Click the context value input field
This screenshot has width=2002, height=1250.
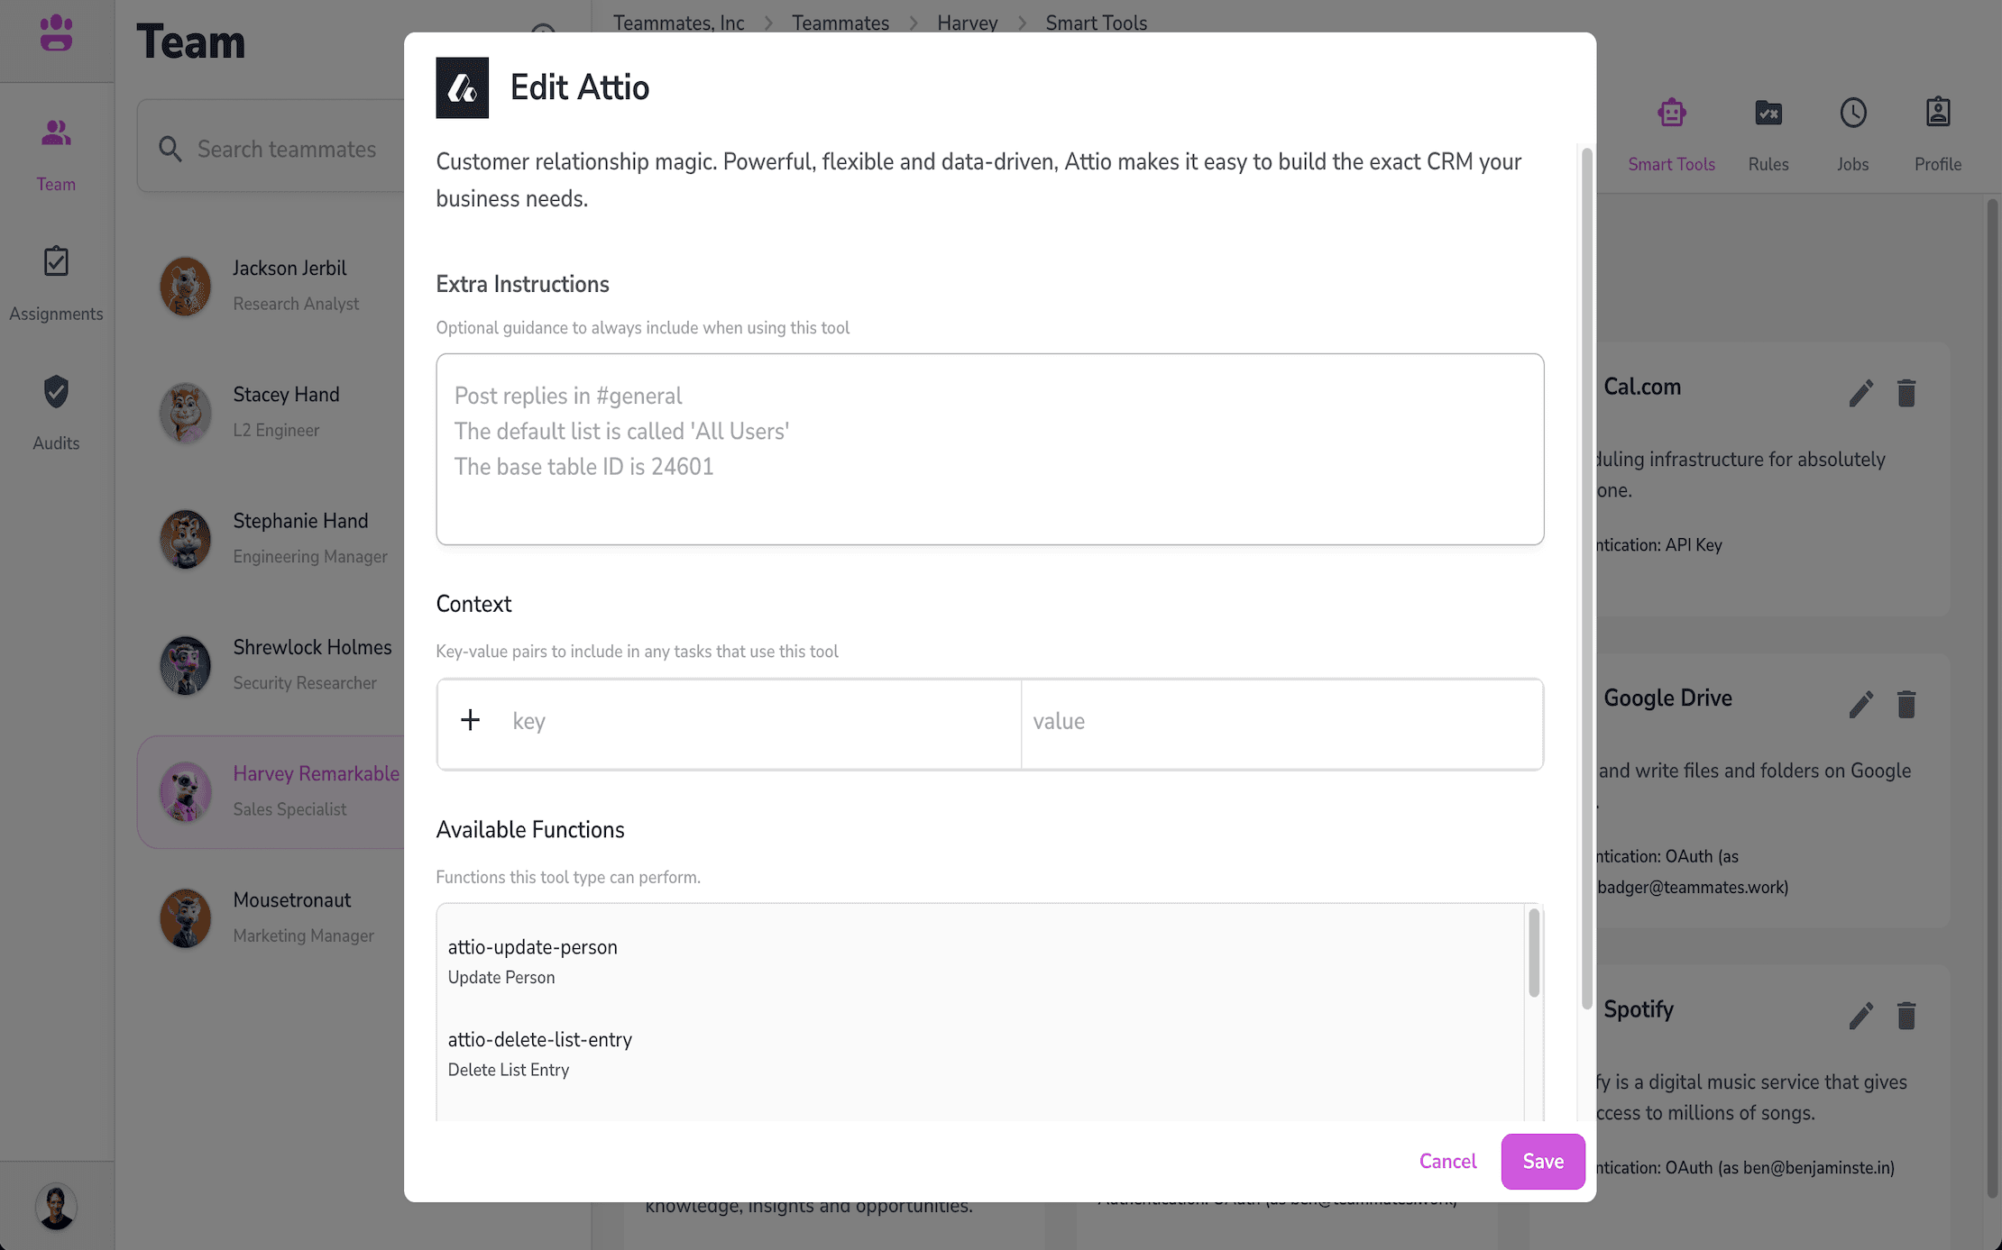click(1281, 722)
